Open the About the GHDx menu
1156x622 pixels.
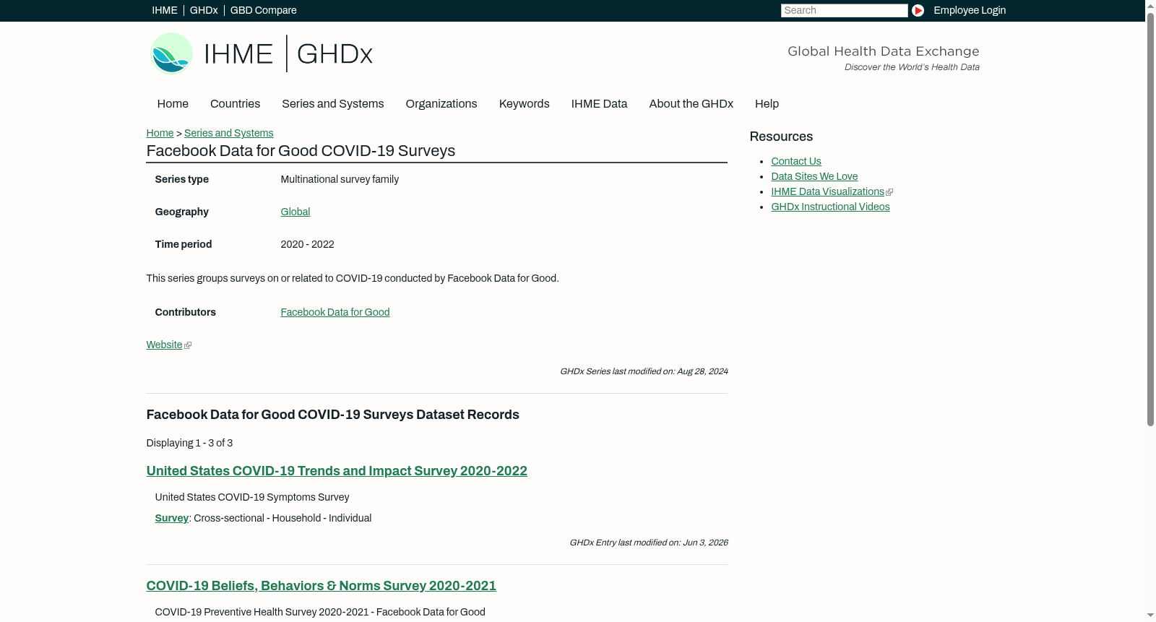pyautogui.click(x=691, y=104)
